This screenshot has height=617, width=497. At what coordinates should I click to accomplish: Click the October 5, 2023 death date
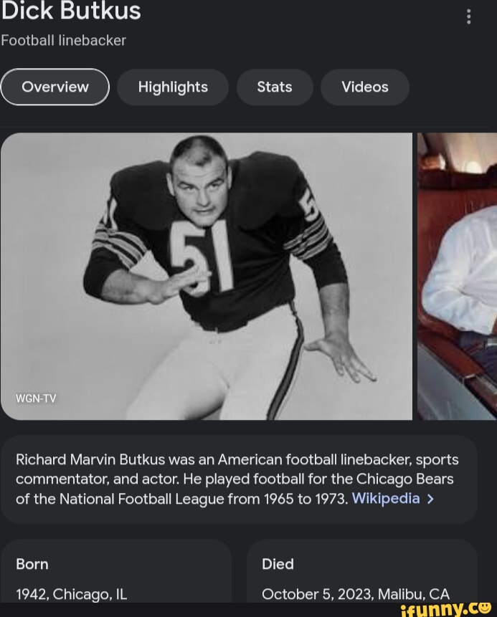pyautogui.click(x=356, y=594)
